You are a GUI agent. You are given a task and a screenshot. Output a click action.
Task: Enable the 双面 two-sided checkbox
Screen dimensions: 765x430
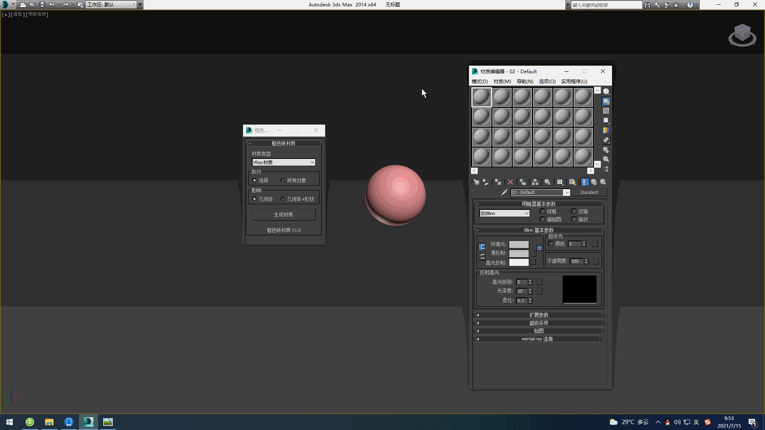point(574,211)
